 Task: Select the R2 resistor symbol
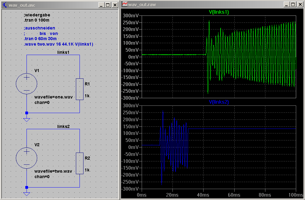coord(80,163)
